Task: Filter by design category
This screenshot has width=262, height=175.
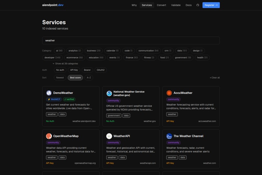Action: point(198,51)
